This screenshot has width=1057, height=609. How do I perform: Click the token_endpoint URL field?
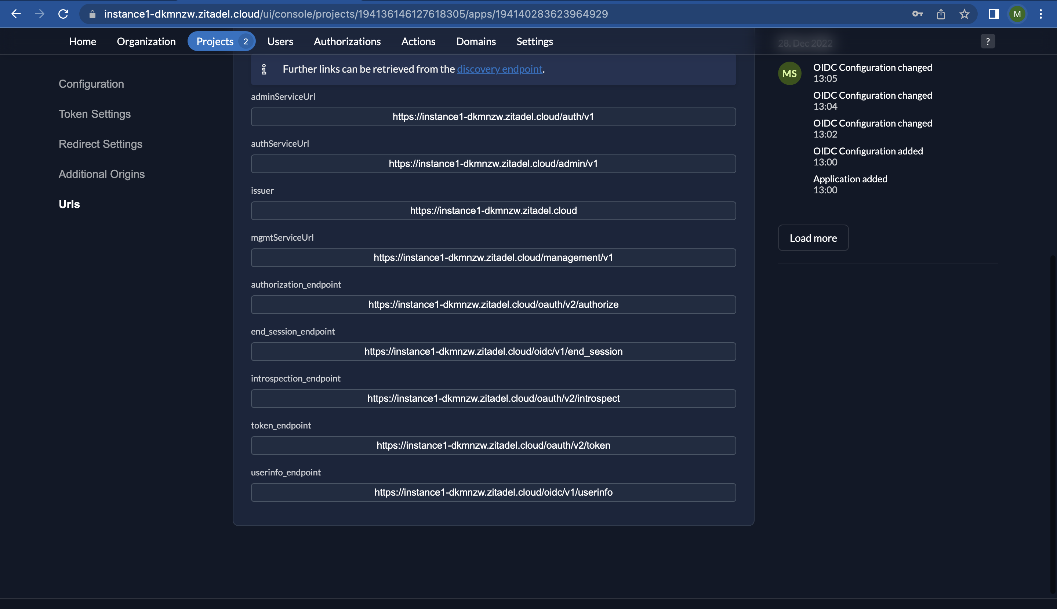coord(493,445)
